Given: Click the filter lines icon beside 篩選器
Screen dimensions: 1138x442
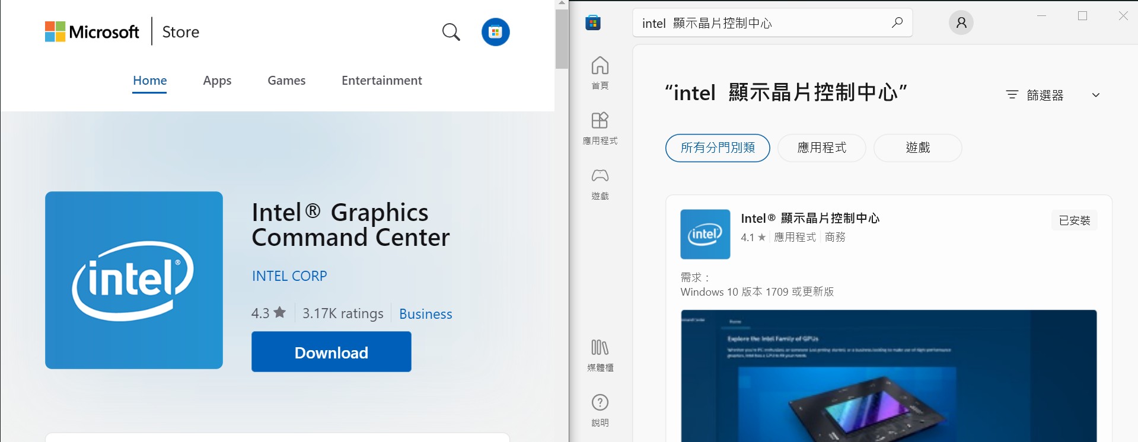Looking at the screenshot, I should [1012, 95].
